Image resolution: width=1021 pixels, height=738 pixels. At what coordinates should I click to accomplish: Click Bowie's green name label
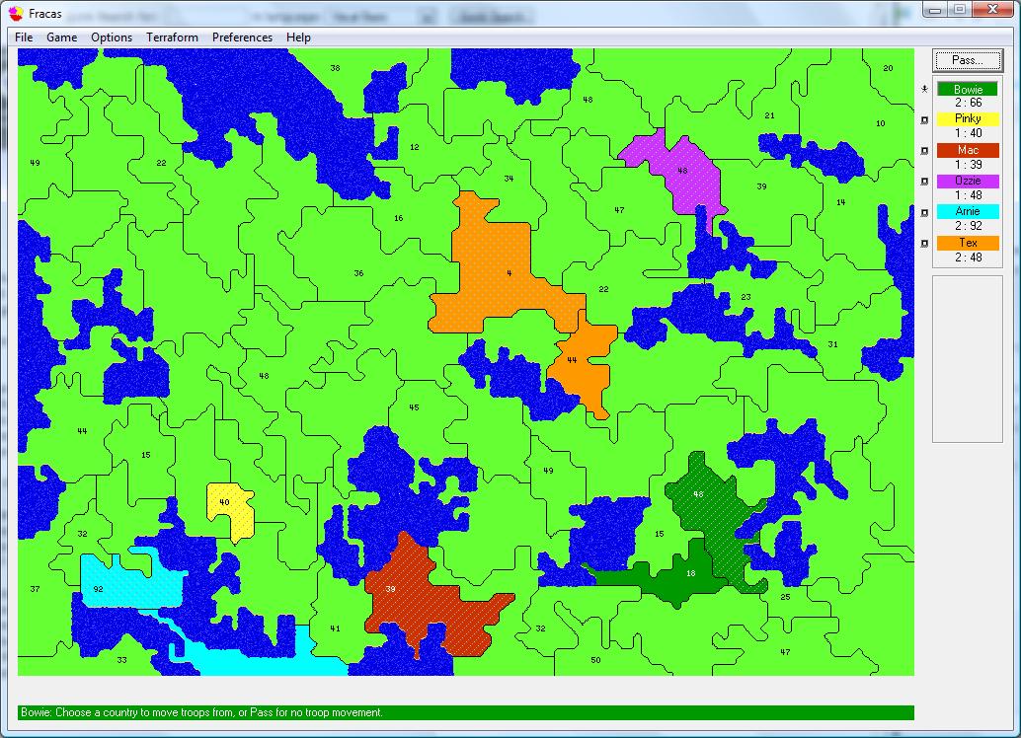coord(968,89)
